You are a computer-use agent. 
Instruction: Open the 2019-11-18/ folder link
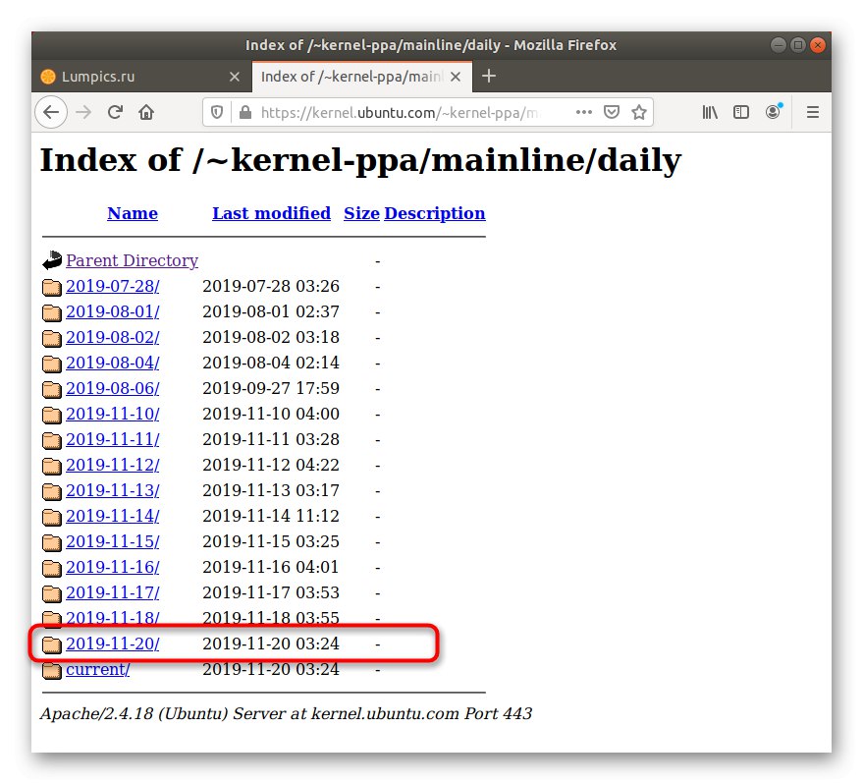click(x=112, y=618)
